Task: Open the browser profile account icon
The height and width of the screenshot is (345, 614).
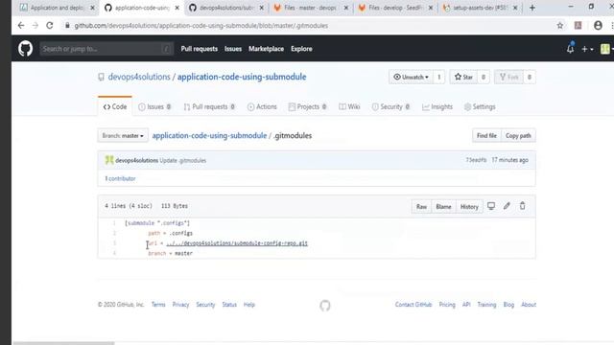Action: click(x=598, y=26)
